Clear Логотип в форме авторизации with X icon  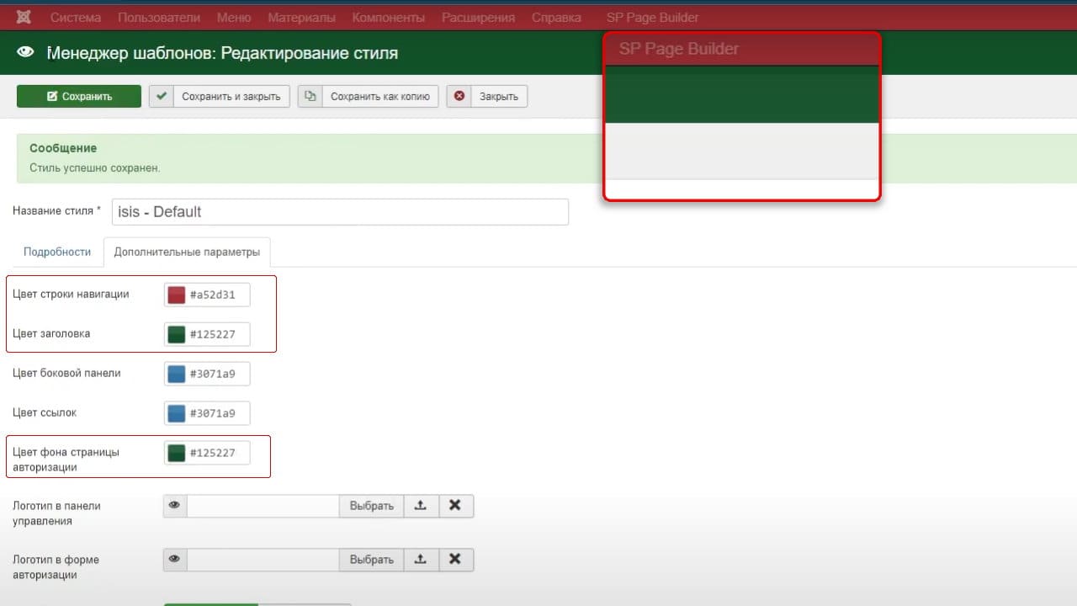454,560
